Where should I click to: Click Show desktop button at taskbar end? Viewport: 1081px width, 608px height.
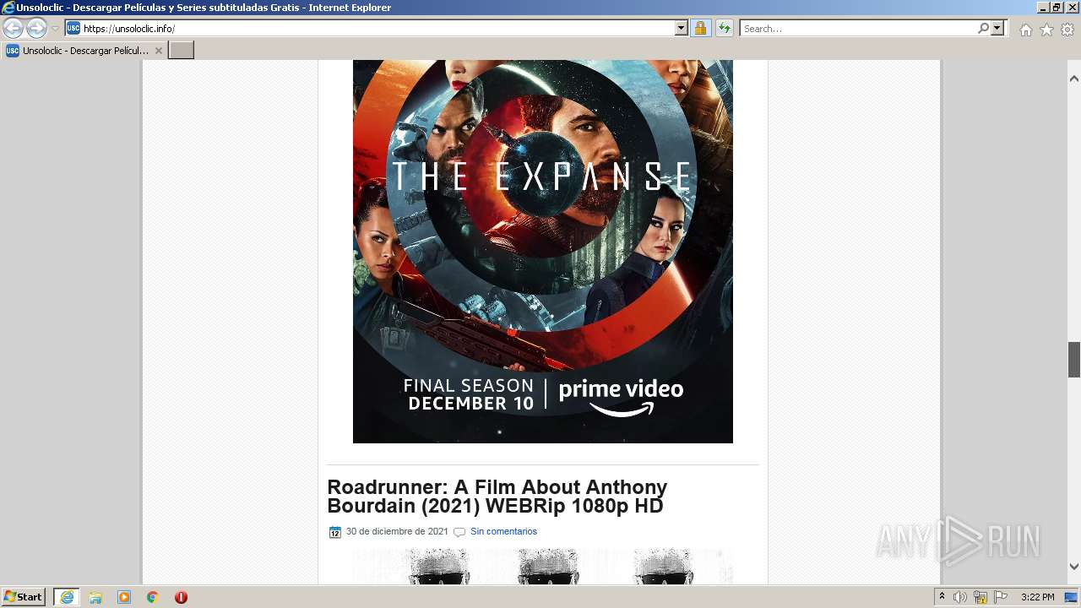1072,597
